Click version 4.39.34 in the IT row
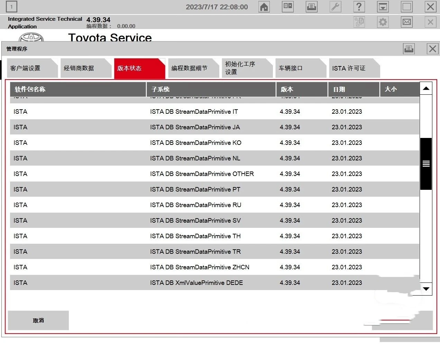 [290, 112]
